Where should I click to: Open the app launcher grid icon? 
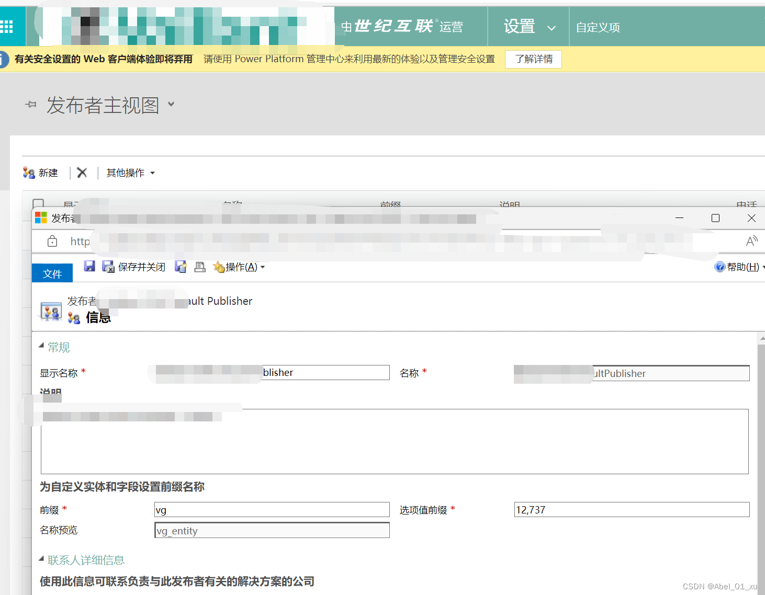click(x=6, y=27)
